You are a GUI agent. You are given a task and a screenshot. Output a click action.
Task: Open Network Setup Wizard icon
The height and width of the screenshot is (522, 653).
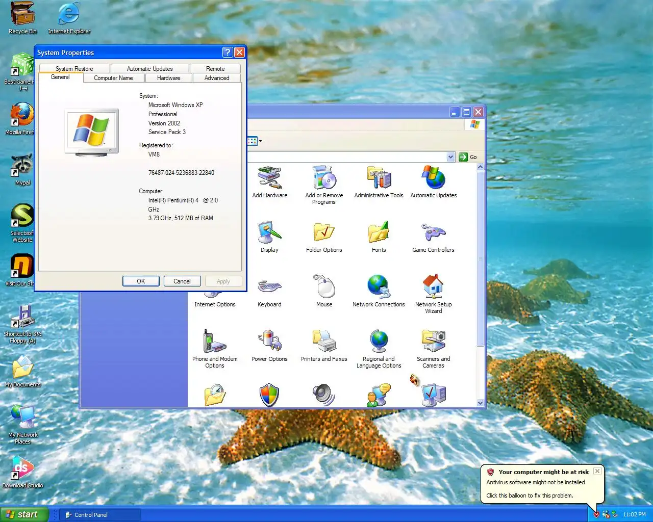[x=433, y=294]
